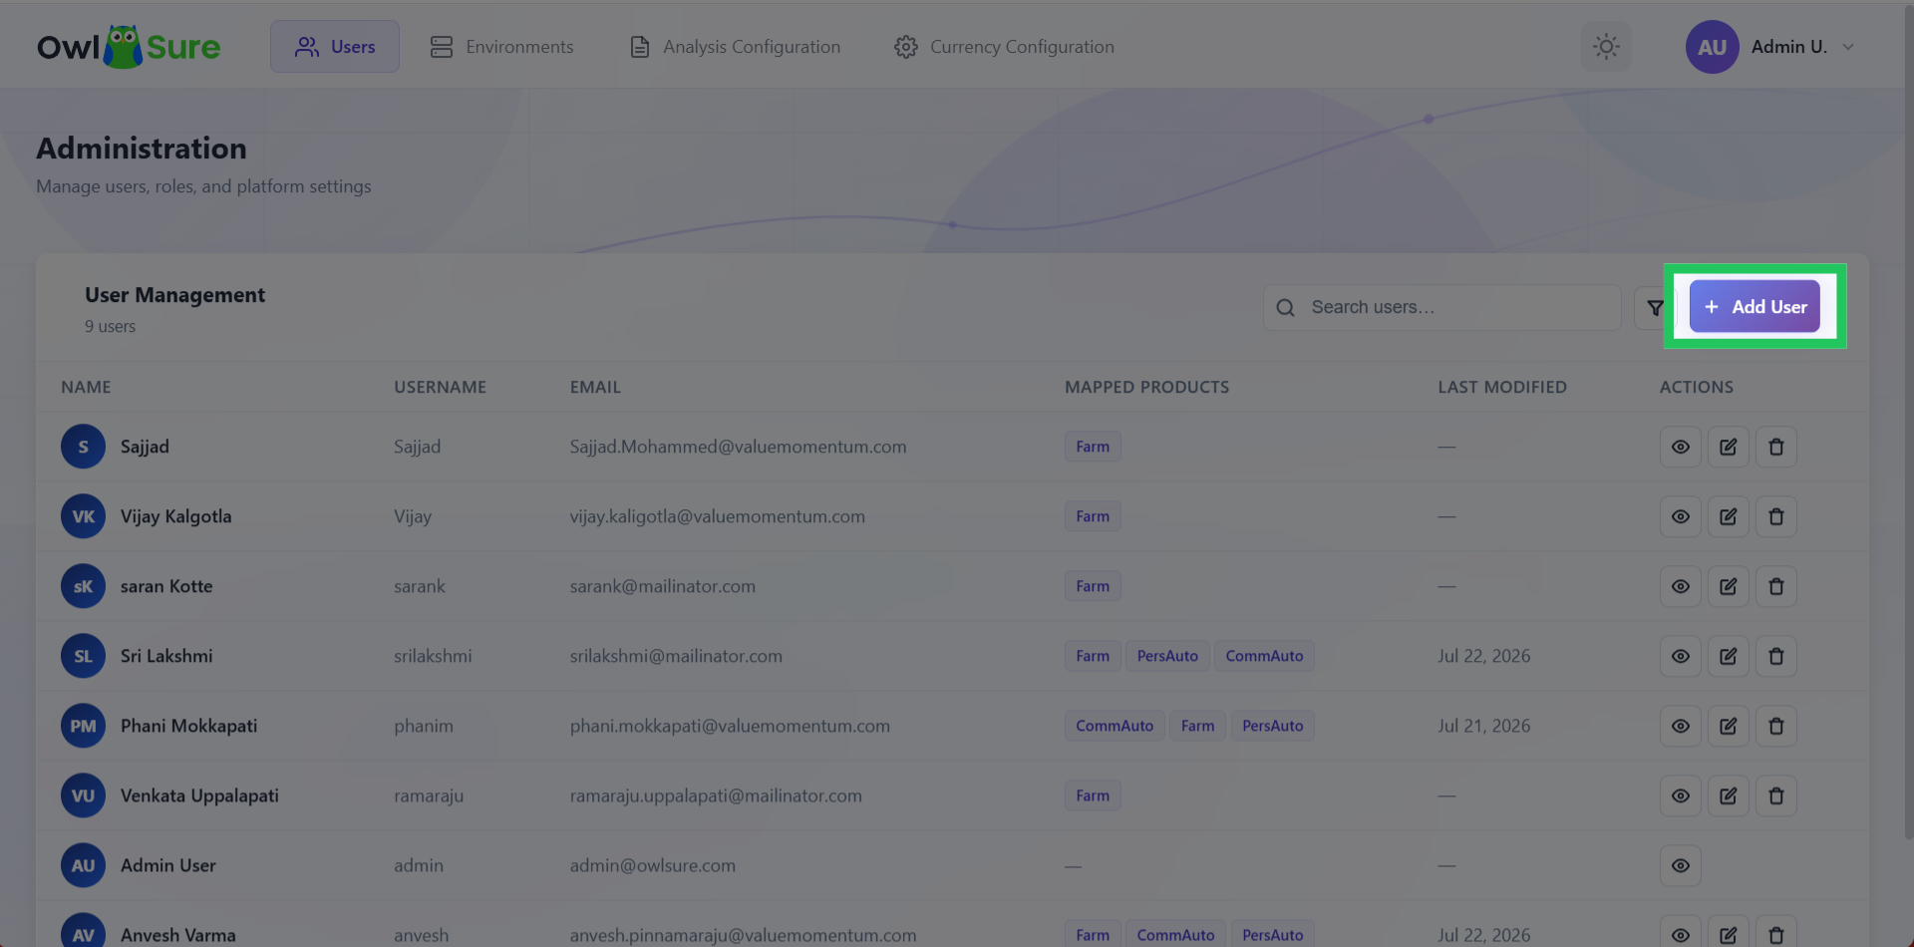Click username ramaraju
This screenshot has width=1914, height=947.
[x=429, y=795]
